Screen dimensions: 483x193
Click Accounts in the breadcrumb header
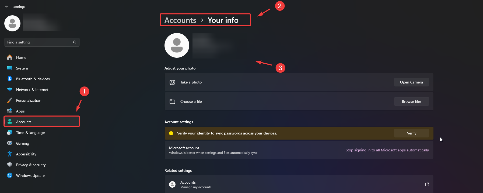point(180,20)
